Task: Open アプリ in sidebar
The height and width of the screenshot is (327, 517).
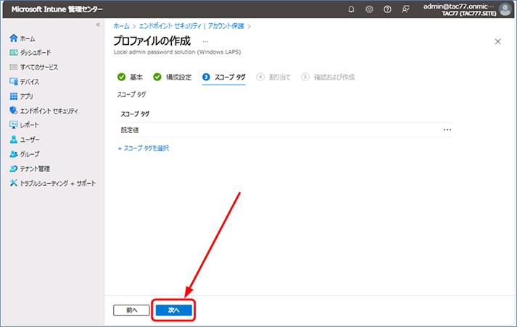Action: click(22, 96)
